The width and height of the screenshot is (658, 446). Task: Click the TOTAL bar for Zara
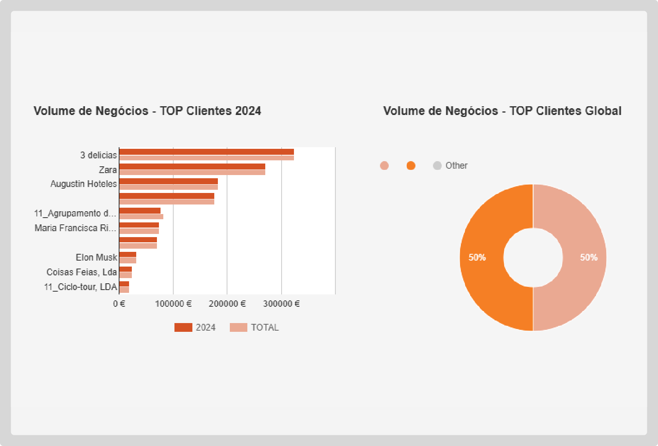coord(192,173)
